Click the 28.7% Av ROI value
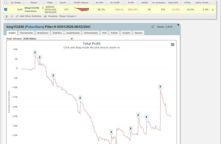221x144 pixels. pos(101,9)
